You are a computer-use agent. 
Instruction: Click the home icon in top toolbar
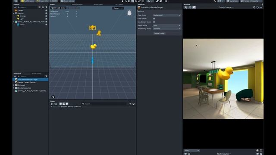[16, 1]
